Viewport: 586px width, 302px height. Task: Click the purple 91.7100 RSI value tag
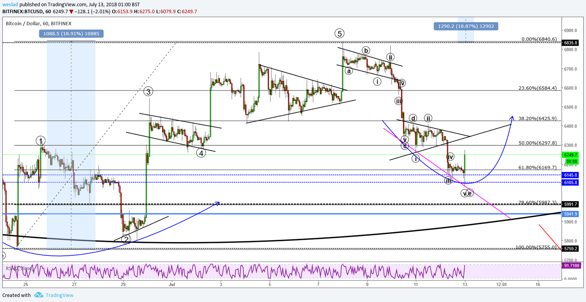(571, 265)
